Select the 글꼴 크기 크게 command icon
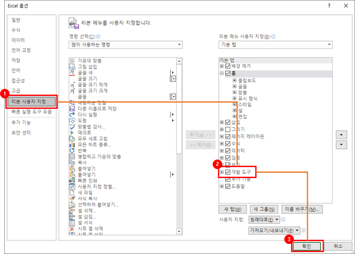Screen dimensions: 355x254 click(72, 91)
